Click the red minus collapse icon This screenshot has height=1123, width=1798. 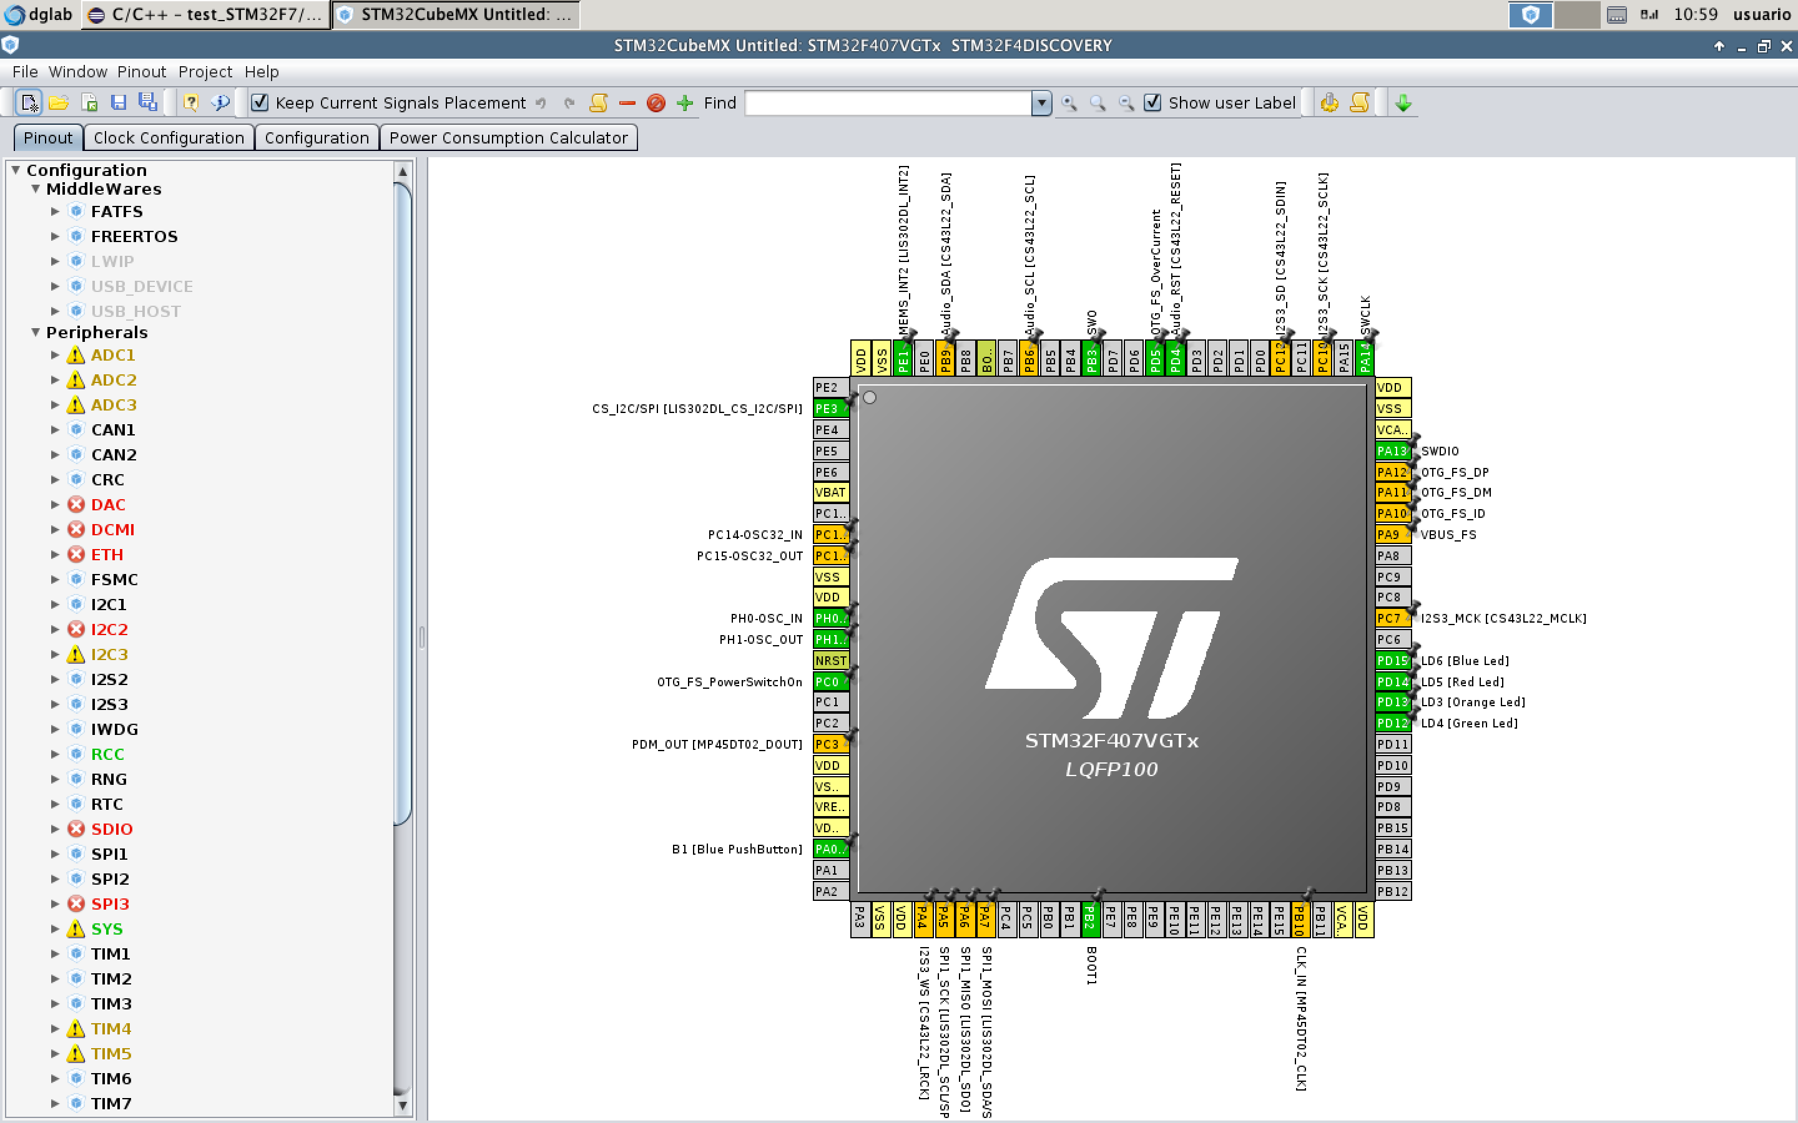tap(627, 102)
